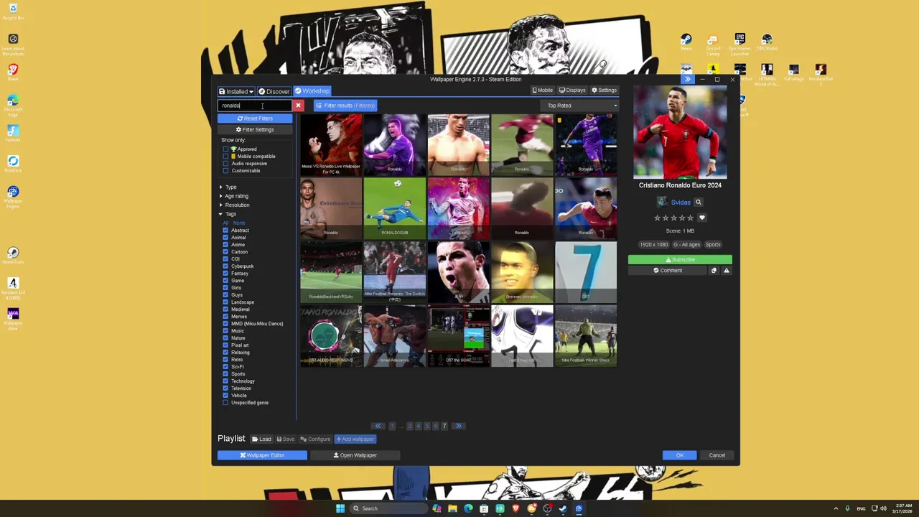Click the magnifier icon next to Svidas
Image resolution: width=919 pixels, height=517 pixels.
[x=698, y=202]
